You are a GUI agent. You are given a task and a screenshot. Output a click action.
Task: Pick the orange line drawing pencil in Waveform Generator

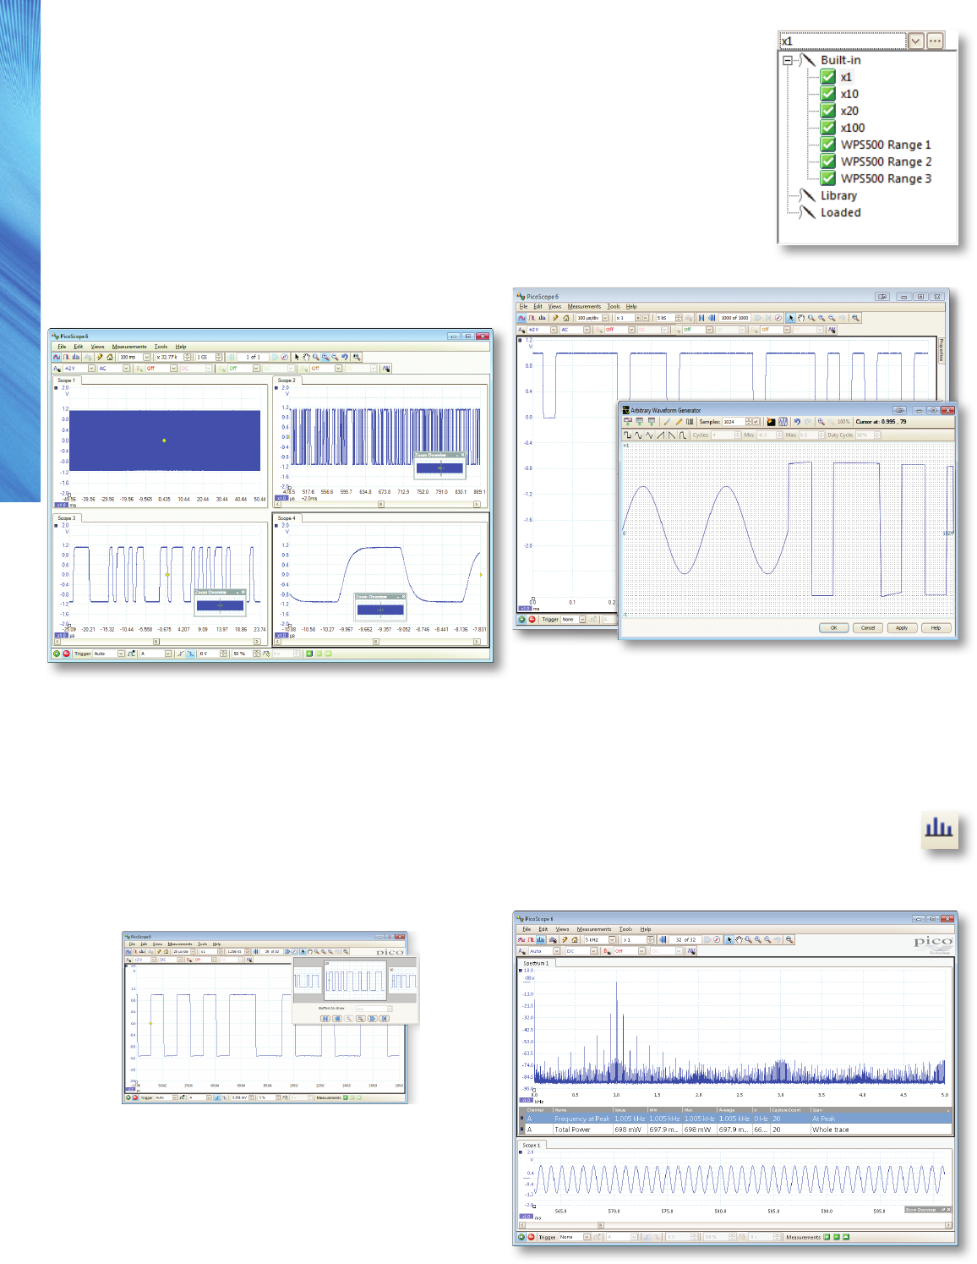coord(678,422)
